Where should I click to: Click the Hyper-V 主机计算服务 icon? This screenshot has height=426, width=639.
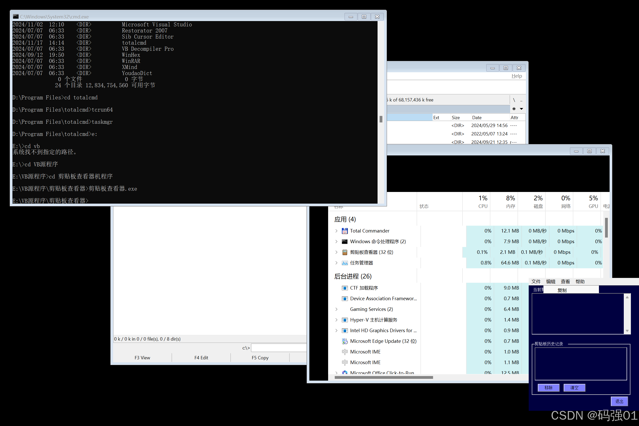(345, 320)
